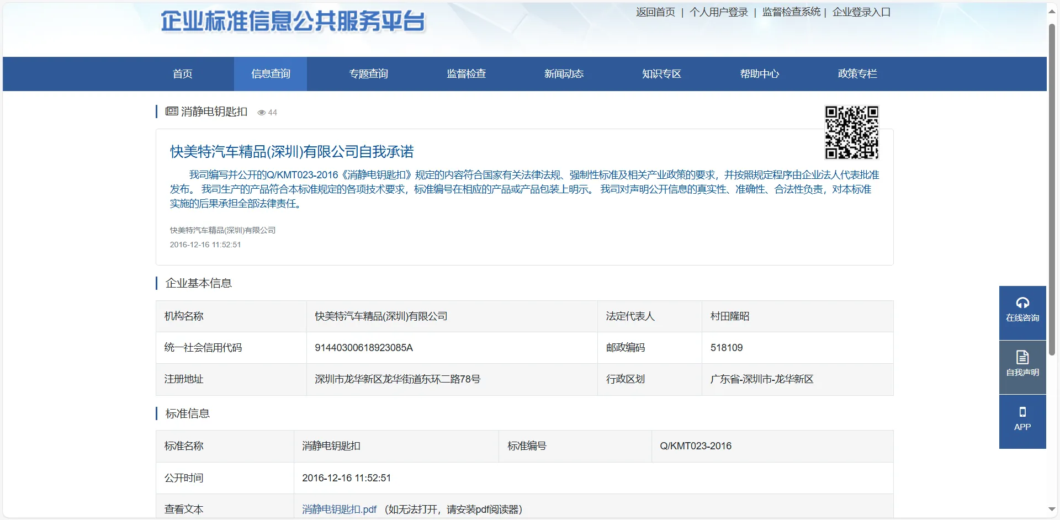Open the 消静电钥匙扣.pdf file link
Viewport: 1060px width, 520px height.
tap(339, 510)
